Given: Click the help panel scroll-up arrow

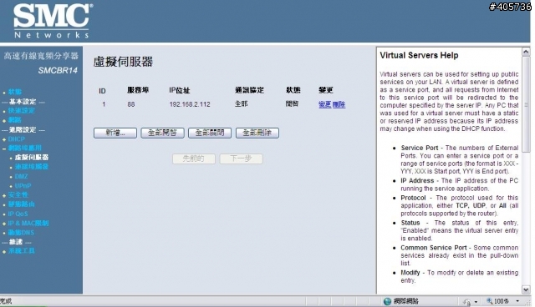Looking at the screenshot, I should (x=526, y=52).
